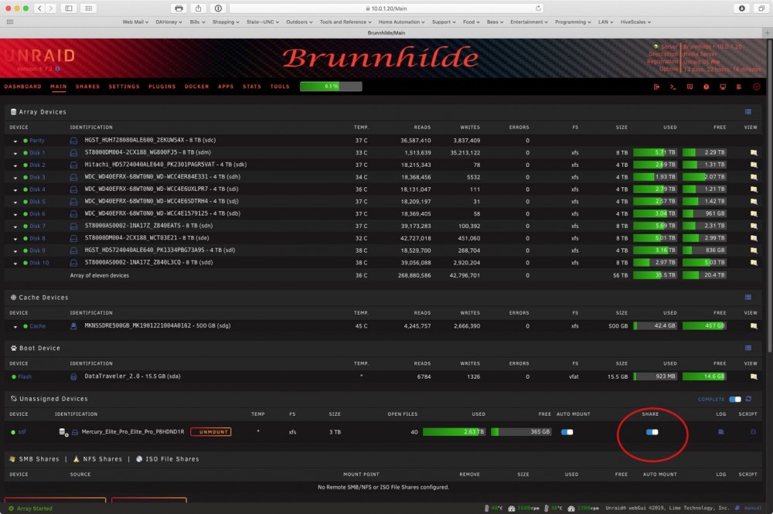
Task: Click the Unmount button
Action: [211, 432]
